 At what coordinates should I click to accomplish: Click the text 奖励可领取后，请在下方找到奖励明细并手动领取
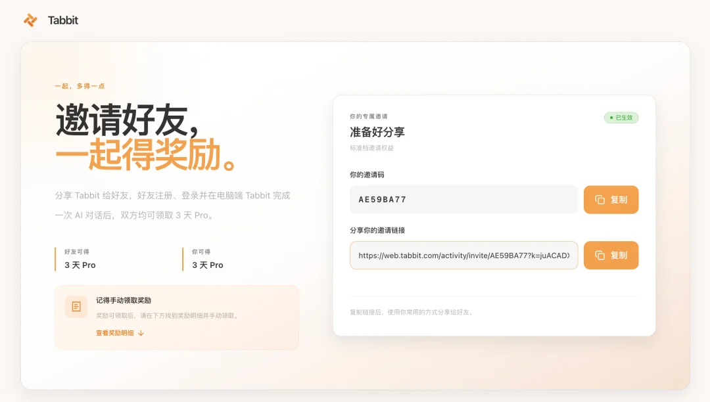168,316
